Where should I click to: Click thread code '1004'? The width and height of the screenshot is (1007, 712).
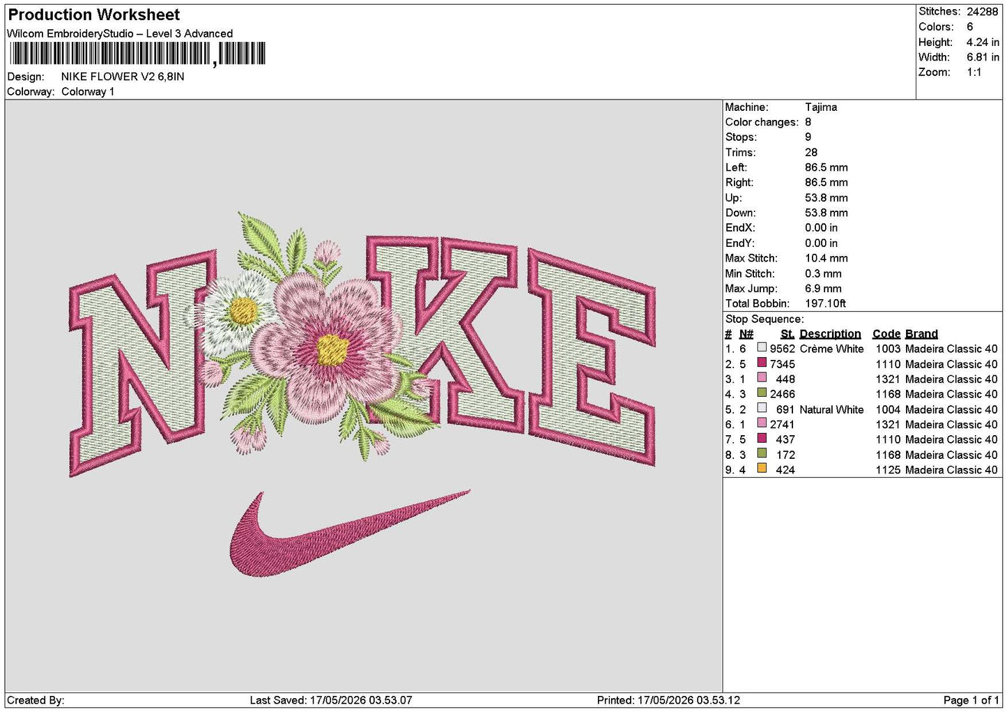point(888,409)
